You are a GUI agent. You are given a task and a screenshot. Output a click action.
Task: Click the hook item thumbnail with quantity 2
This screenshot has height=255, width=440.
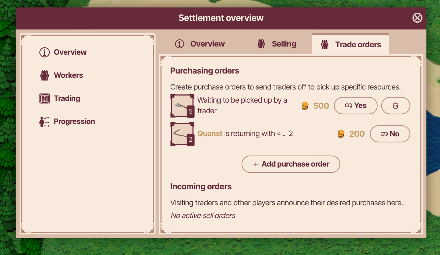click(182, 134)
